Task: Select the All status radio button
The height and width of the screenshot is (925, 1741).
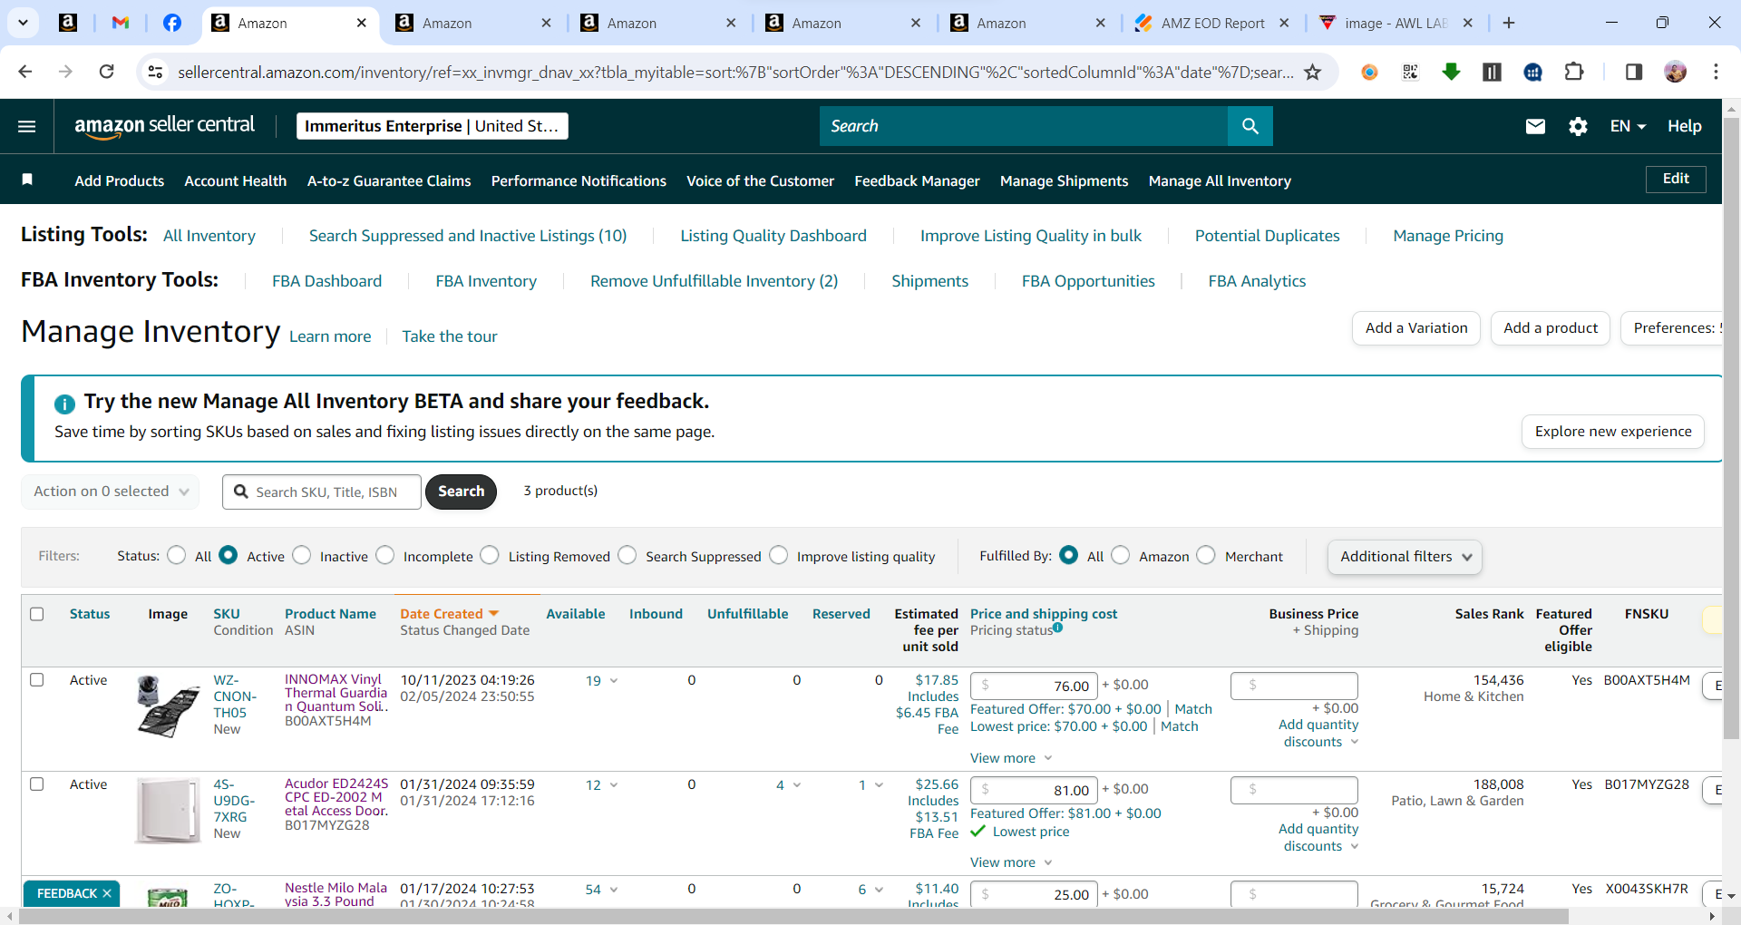Action: [177, 555]
